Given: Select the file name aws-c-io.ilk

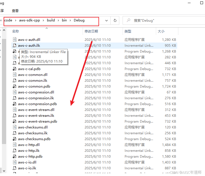Looking at the screenshot, I should point(27,168).
